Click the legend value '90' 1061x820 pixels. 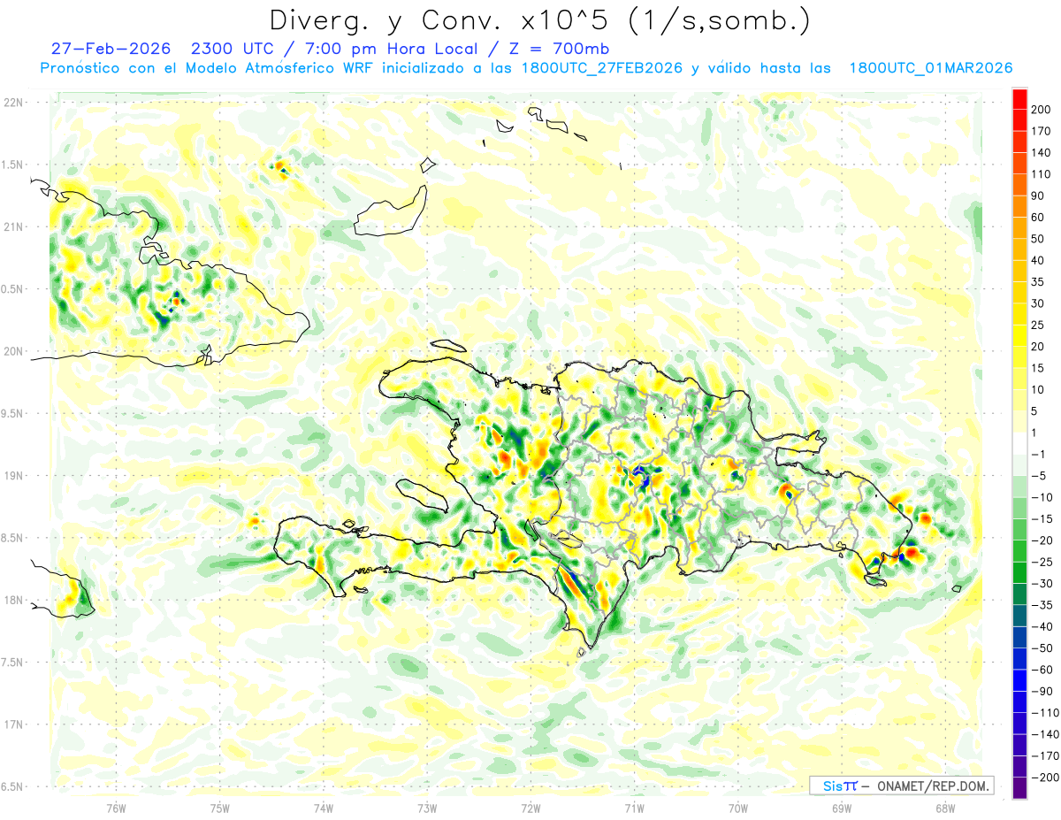[x=1038, y=195]
